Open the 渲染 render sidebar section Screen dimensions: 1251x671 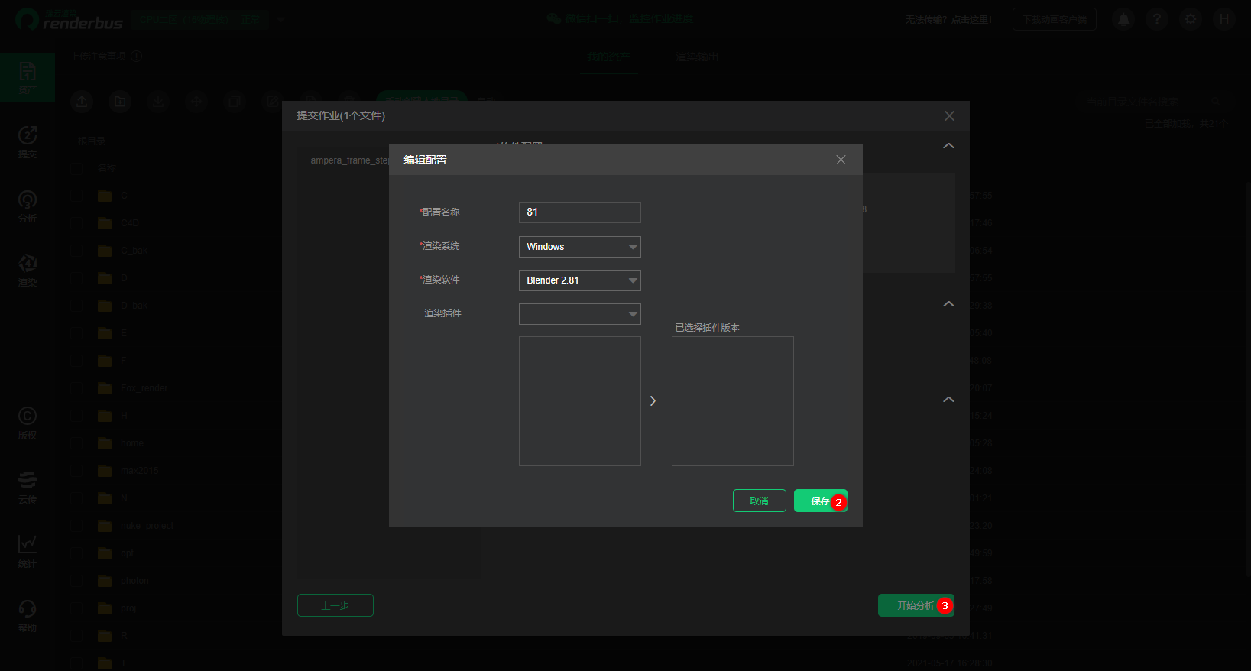(x=28, y=271)
